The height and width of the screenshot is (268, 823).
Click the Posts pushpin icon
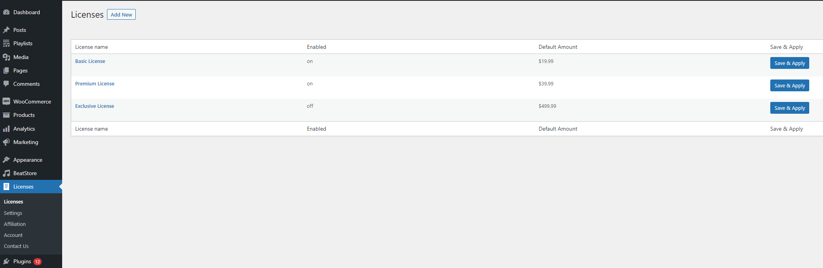point(6,30)
